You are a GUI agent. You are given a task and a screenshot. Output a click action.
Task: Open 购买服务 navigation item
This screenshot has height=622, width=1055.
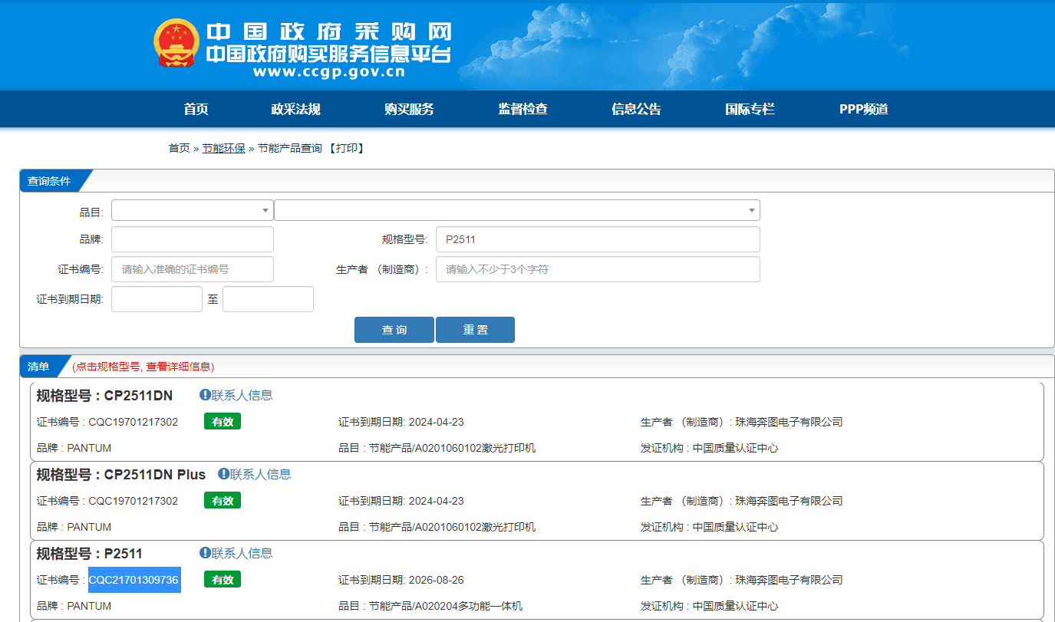click(x=409, y=109)
